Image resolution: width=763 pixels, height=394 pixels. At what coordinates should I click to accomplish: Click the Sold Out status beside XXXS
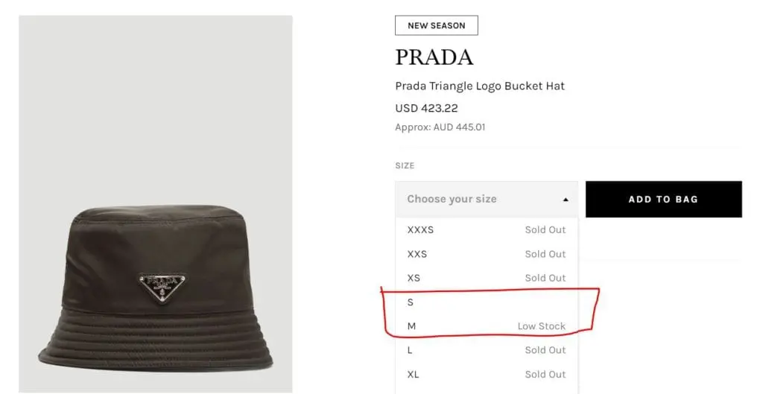pyautogui.click(x=545, y=229)
